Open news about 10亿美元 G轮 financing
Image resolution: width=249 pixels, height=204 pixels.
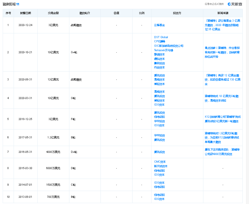[x=223, y=98]
